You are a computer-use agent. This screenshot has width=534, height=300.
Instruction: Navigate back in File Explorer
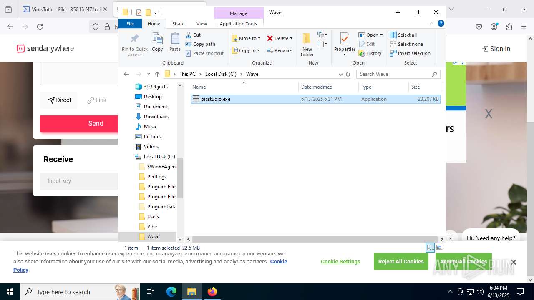pyautogui.click(x=126, y=74)
